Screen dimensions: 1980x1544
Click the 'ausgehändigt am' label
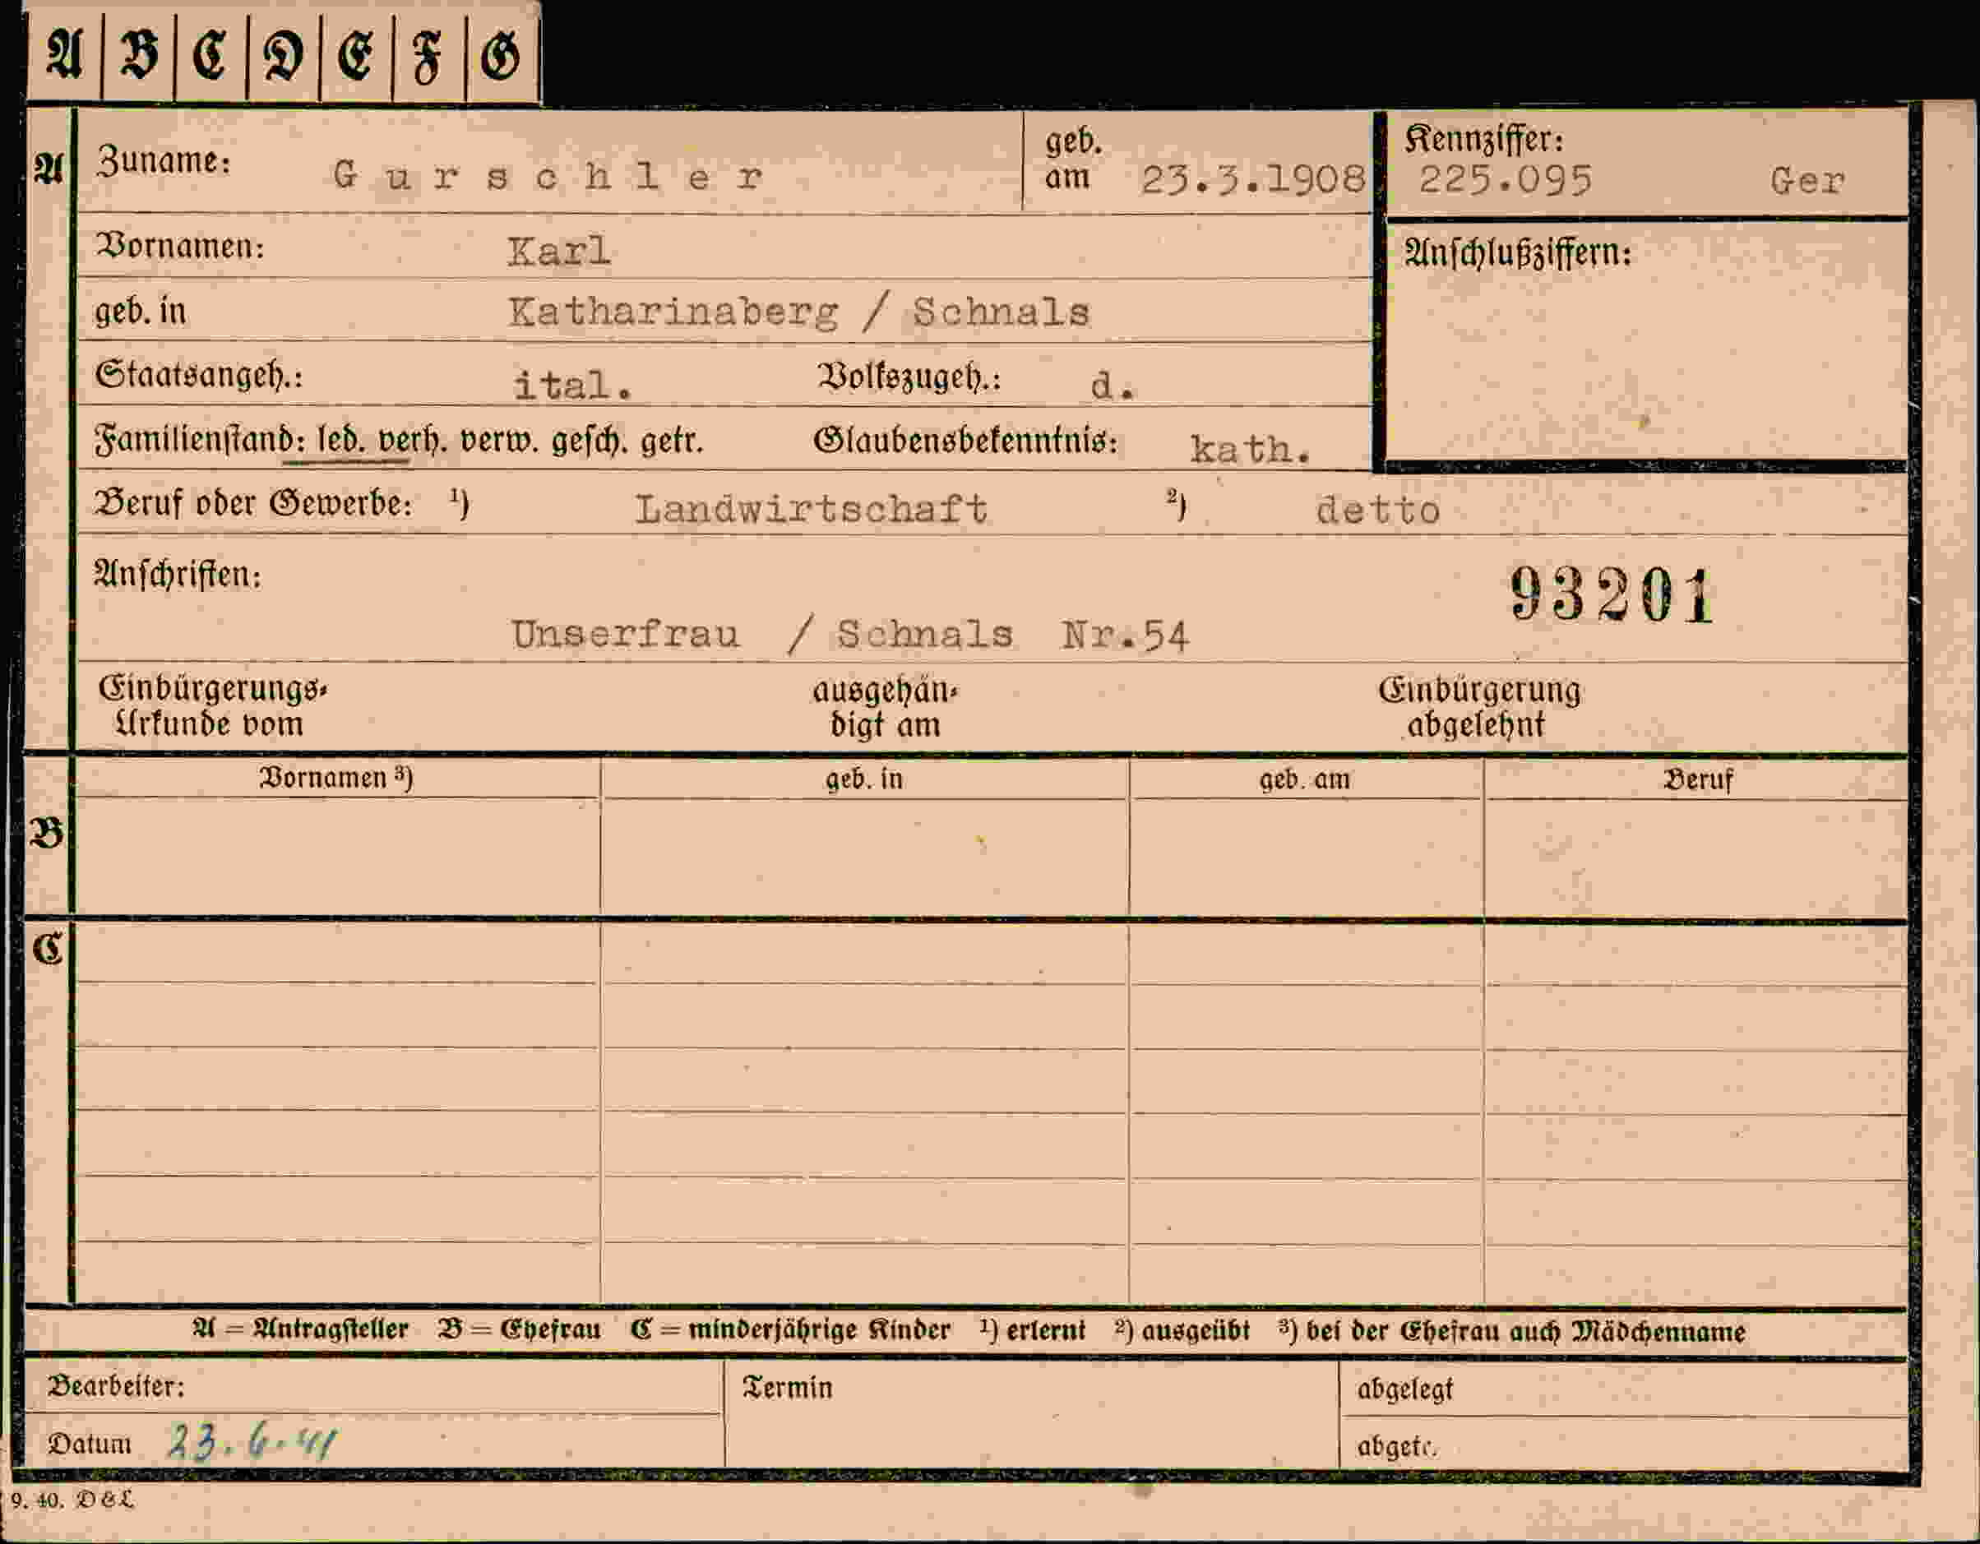[885, 707]
